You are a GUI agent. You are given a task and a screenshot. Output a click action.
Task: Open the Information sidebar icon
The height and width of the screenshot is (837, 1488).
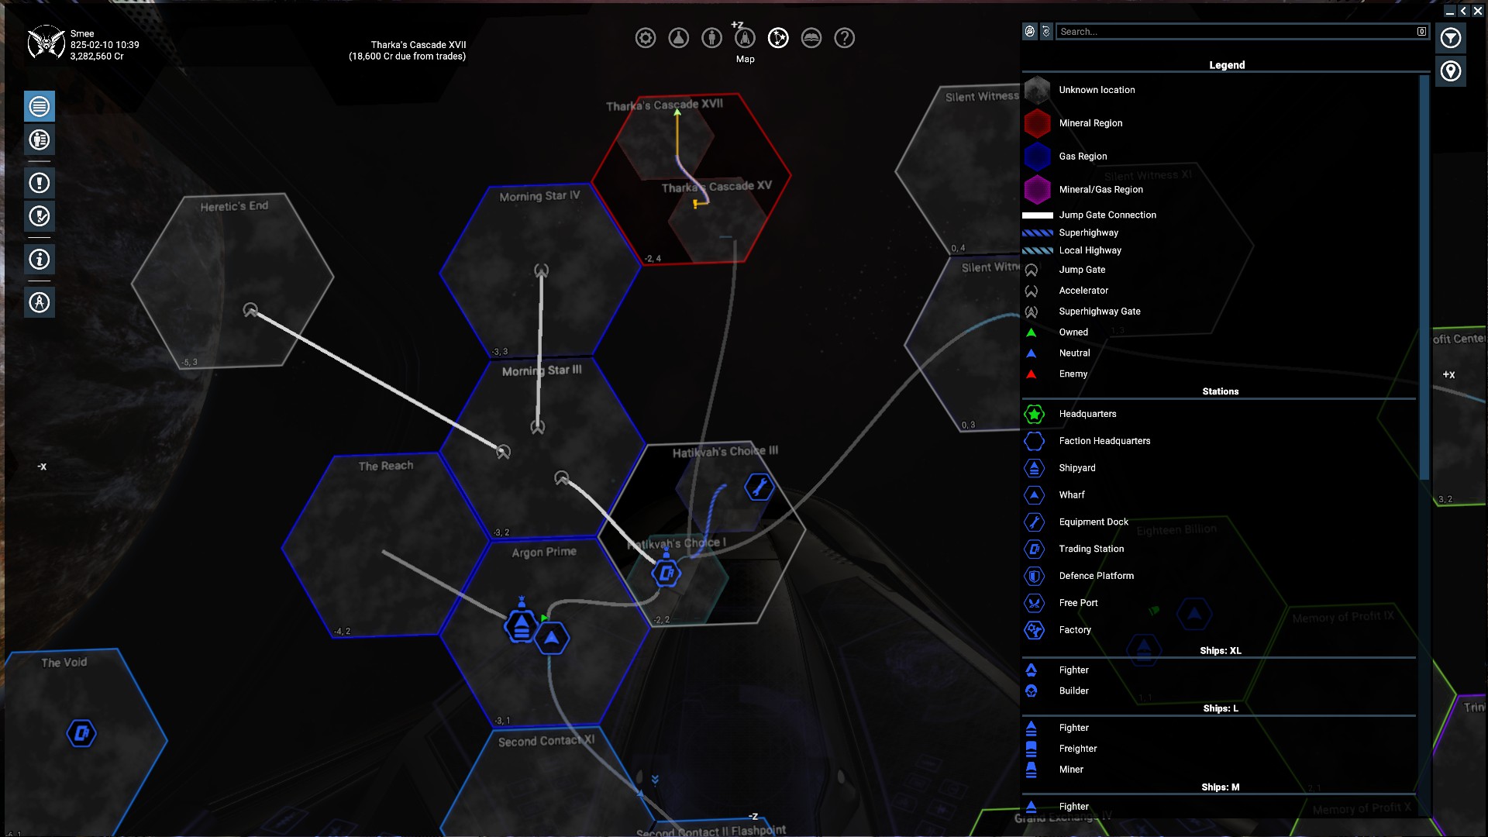click(40, 260)
